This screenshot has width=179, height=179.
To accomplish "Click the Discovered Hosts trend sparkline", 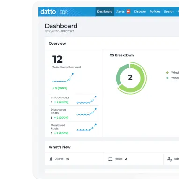I will point(87,112).
